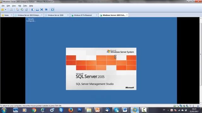Screen dimensions: 202x113
Task: Click the EN language indicator in tray
Action: click(164, 110)
